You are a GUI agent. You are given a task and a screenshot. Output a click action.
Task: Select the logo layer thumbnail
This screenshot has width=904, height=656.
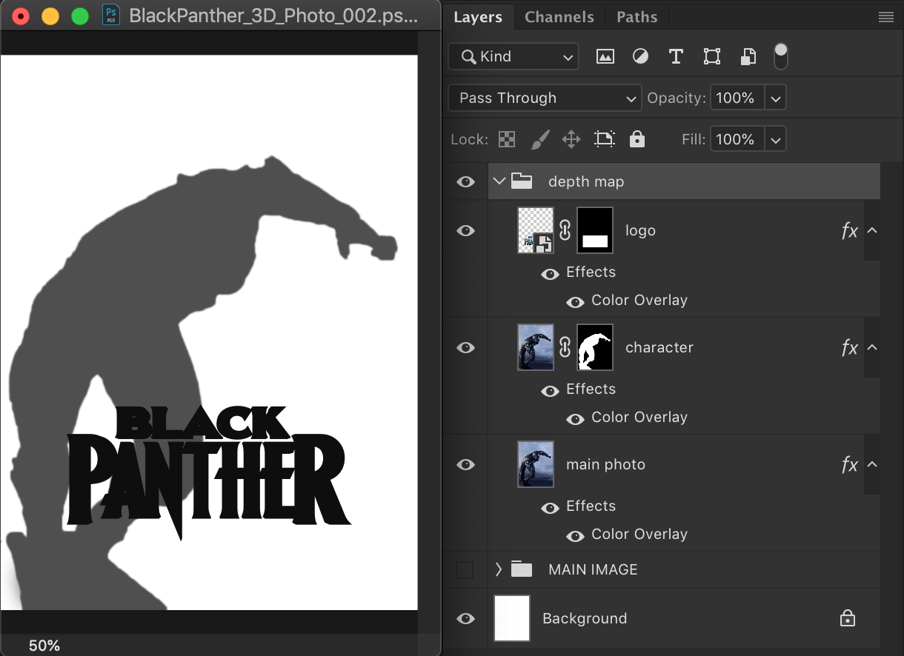pos(536,230)
